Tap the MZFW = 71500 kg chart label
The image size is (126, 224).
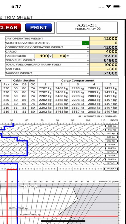[x=30, y=214]
